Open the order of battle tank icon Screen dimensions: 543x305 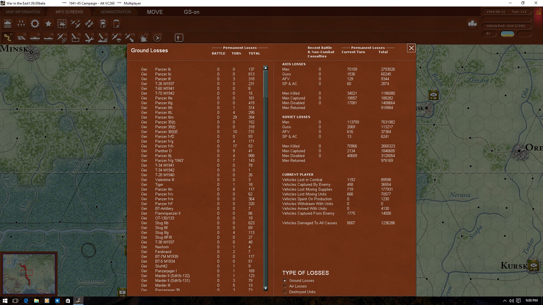8,24
